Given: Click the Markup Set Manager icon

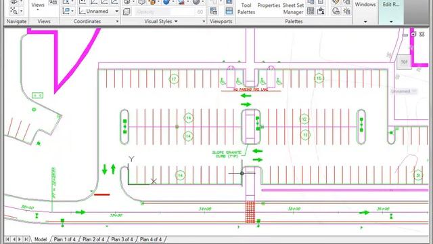Looking at the screenshot, I should [x=321, y=11].
